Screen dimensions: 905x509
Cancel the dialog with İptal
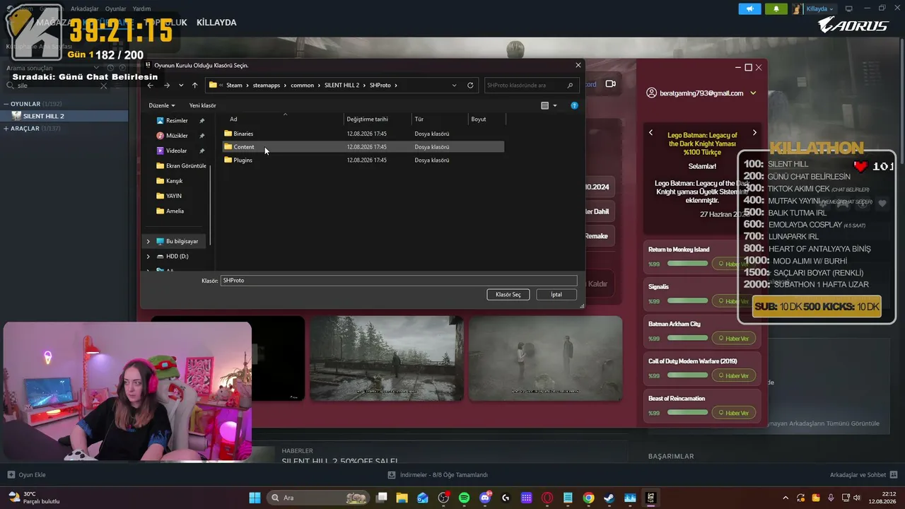click(556, 294)
